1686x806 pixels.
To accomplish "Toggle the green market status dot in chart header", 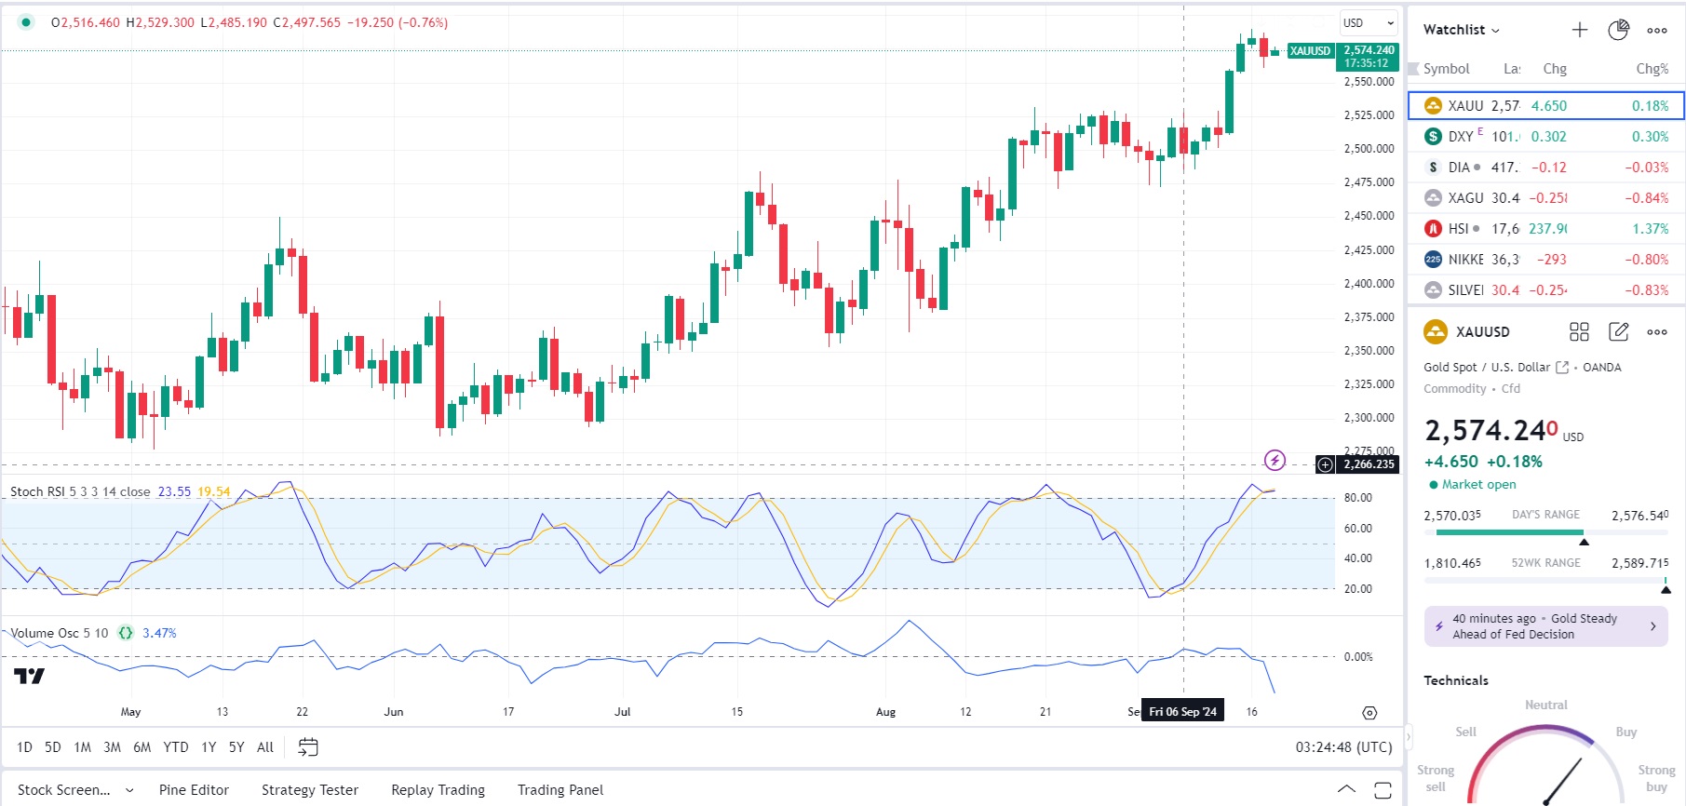I will pyautogui.click(x=26, y=22).
